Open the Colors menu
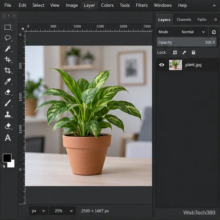Viewport: 220px width, 220px height. 107,5
